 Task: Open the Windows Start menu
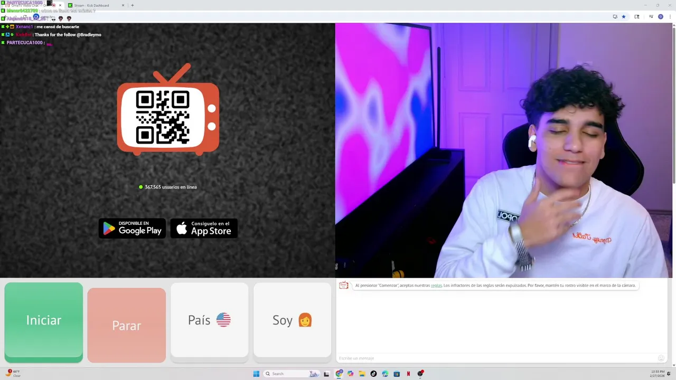click(256, 374)
